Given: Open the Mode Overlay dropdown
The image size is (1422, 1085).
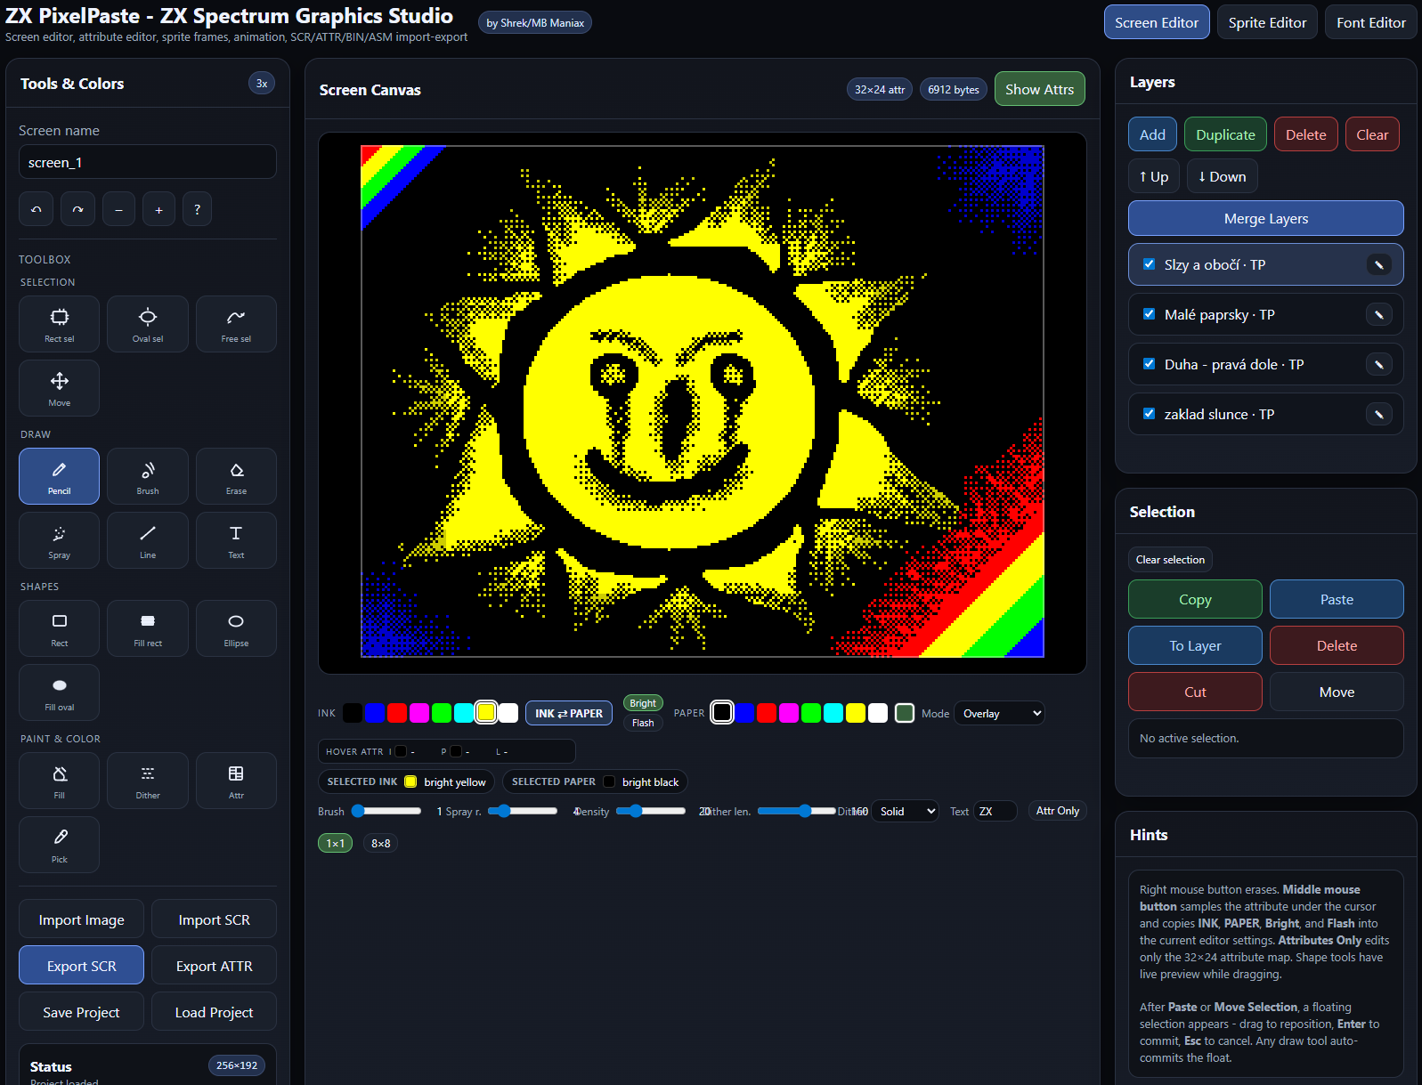Looking at the screenshot, I should 999,714.
